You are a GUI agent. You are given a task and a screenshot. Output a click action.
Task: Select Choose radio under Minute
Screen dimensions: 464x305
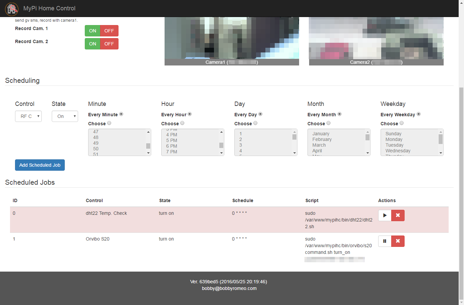pos(109,123)
